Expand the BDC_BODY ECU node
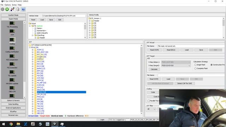 32,52
